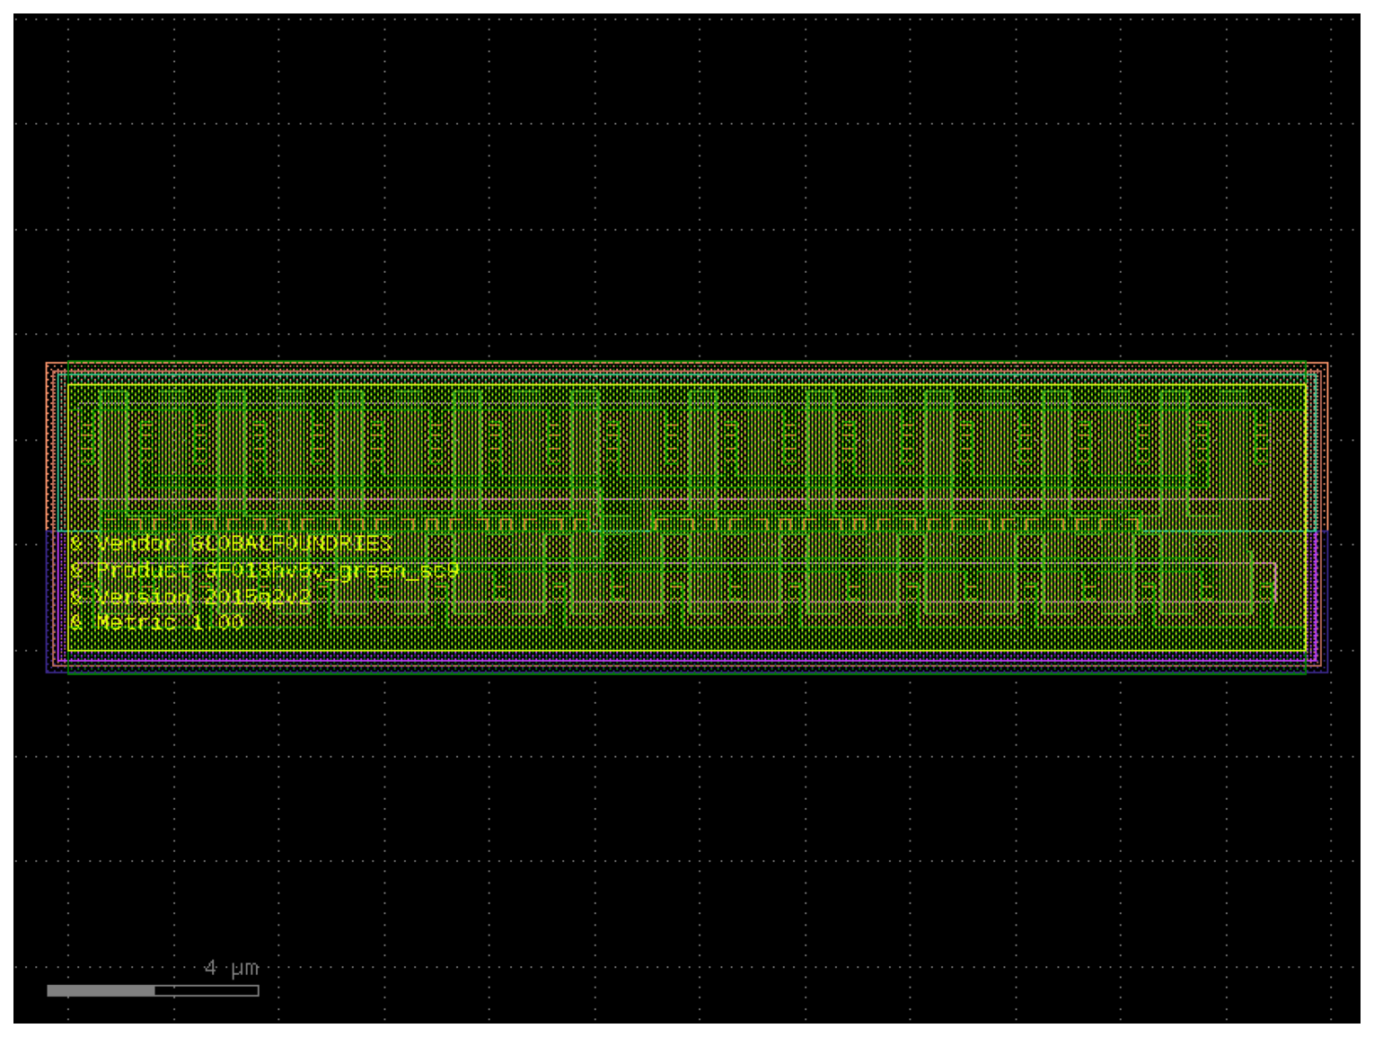The height and width of the screenshot is (1037, 1374).
Task: Click the '4 µm' scale bar label
Action: (x=232, y=968)
